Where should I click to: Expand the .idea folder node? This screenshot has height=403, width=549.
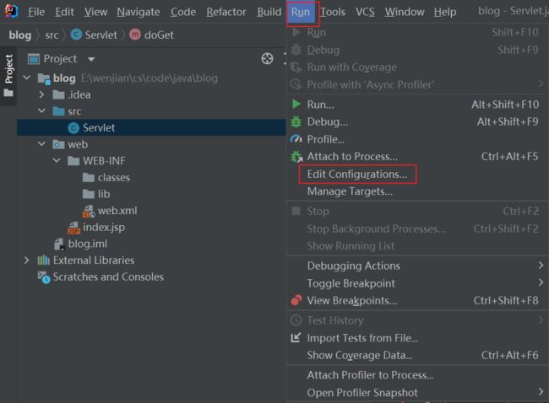(41, 94)
